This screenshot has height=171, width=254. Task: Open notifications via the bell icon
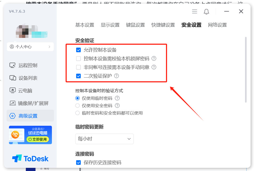coord(206,12)
